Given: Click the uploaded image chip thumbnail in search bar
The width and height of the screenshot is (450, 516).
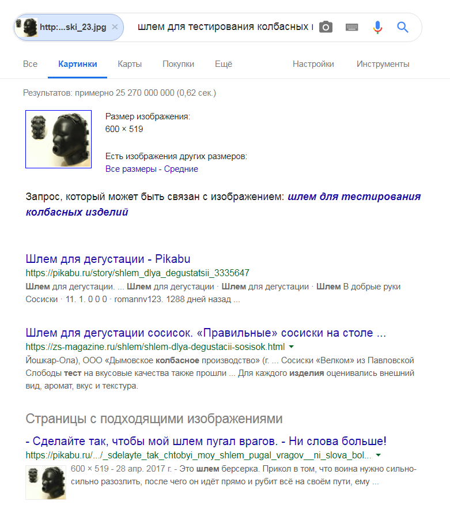Looking at the screenshot, I should pyautogui.click(x=27, y=27).
